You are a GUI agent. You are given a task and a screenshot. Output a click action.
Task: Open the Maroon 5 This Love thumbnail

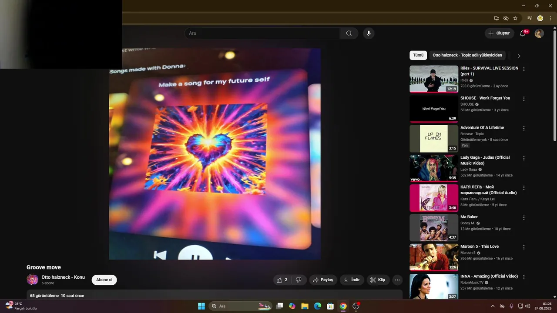pyautogui.click(x=434, y=257)
